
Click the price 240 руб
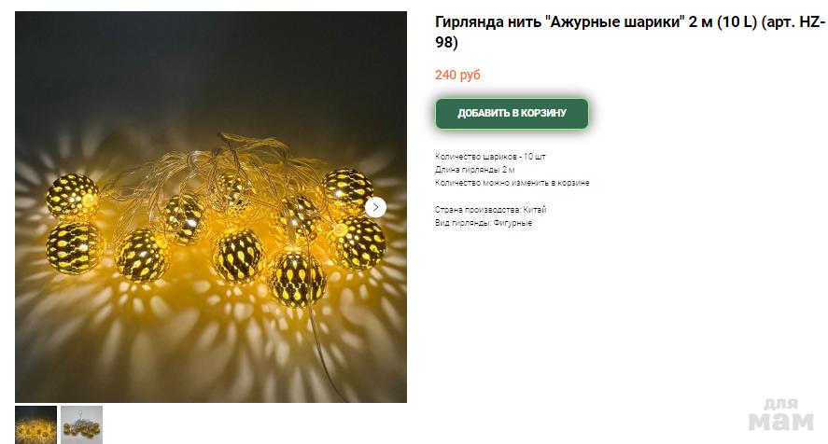click(x=457, y=75)
